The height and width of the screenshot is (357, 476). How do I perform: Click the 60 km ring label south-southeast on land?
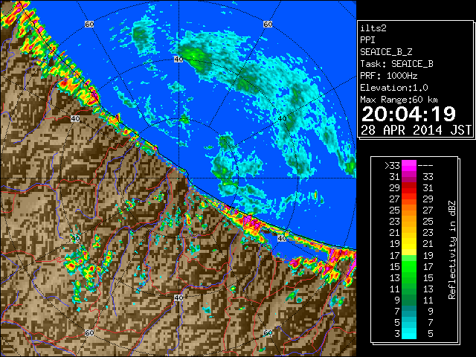268,332
